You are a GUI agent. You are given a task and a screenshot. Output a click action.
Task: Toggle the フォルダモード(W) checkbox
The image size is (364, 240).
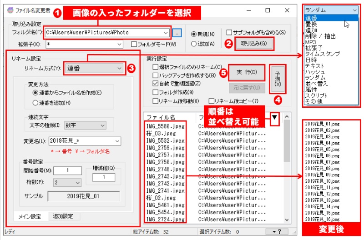(x=134, y=44)
